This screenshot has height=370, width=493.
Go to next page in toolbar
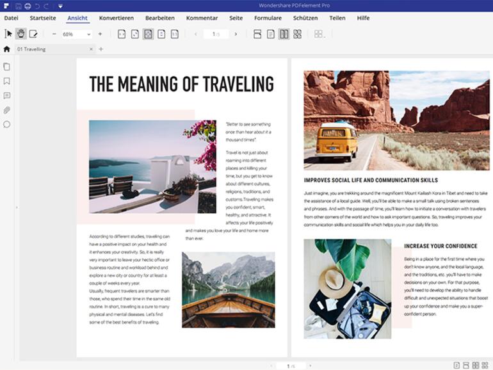pyautogui.click(x=236, y=34)
